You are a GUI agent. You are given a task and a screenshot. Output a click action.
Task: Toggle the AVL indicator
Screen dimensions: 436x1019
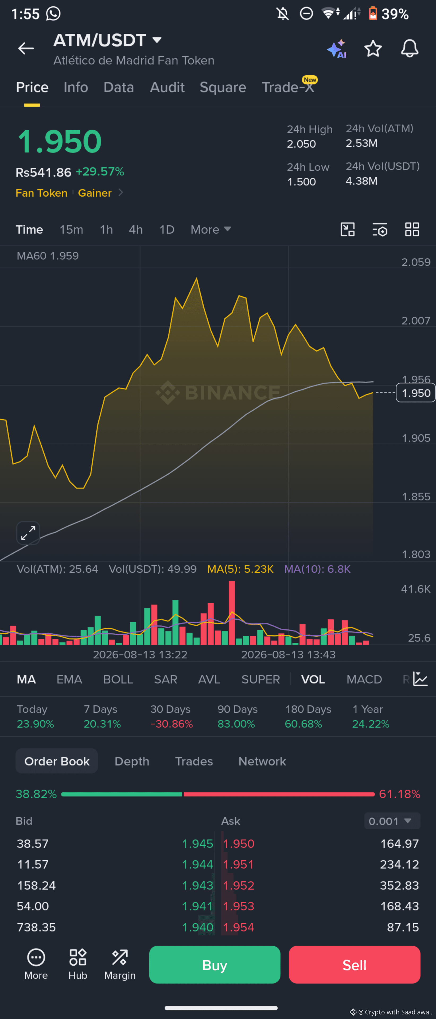click(x=209, y=679)
